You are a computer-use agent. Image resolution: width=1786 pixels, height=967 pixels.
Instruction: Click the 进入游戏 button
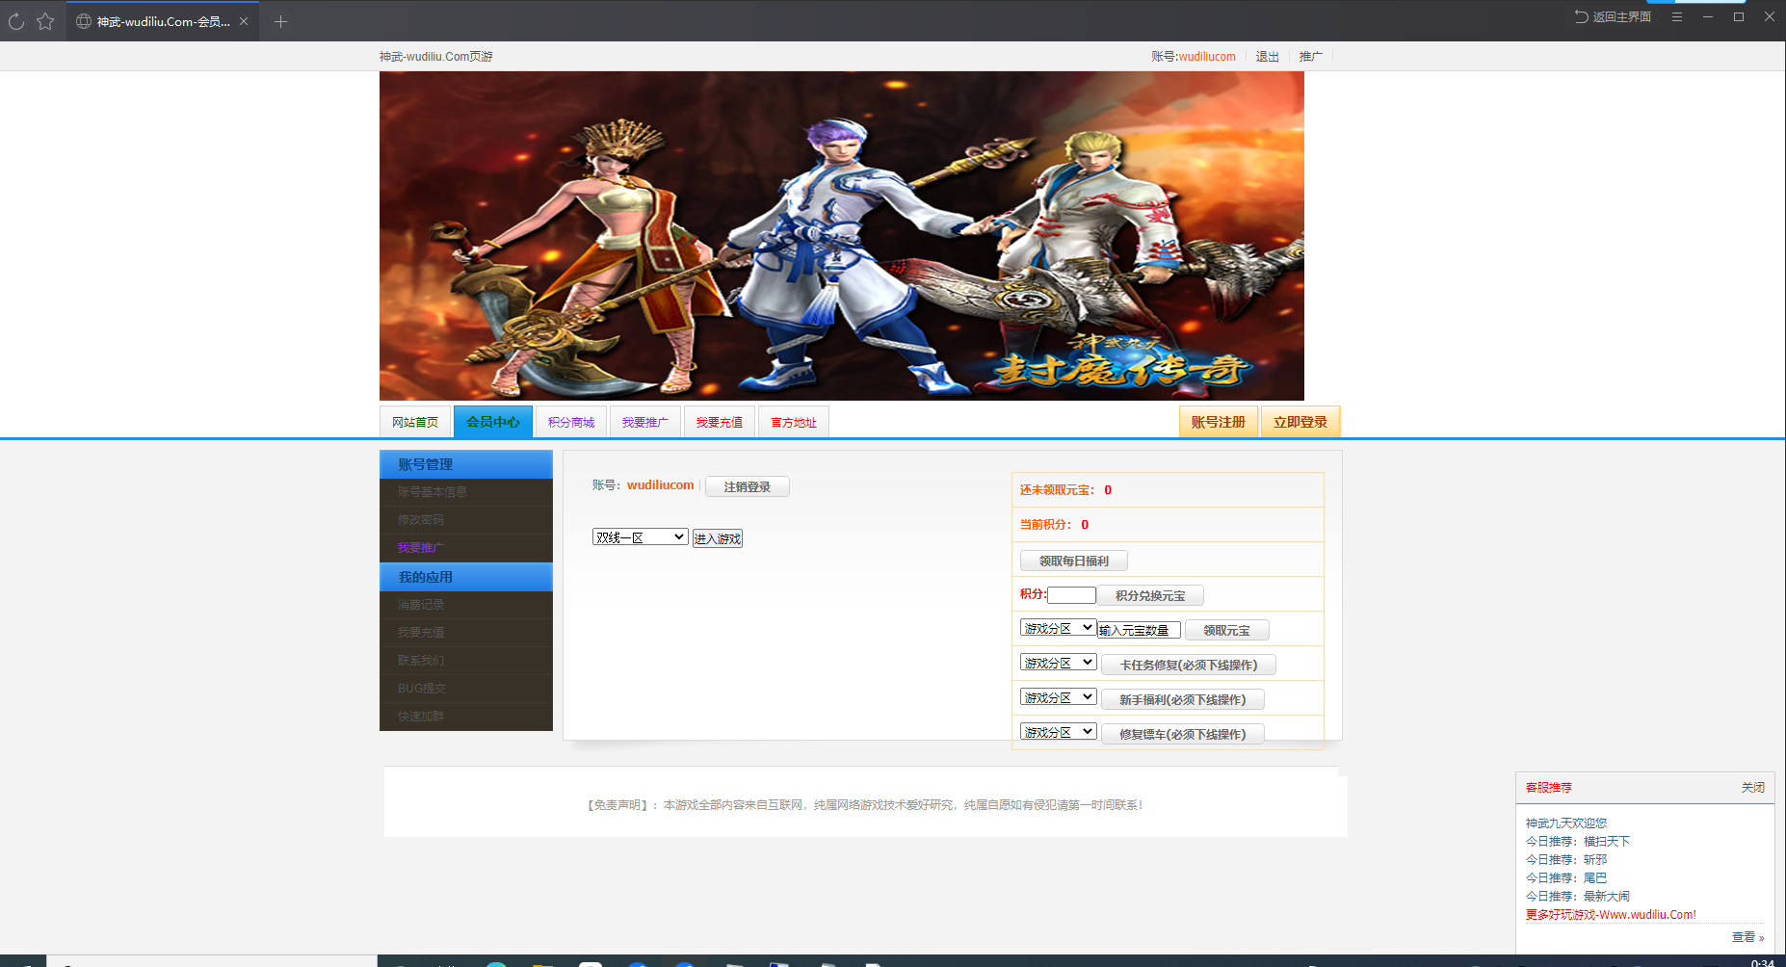point(718,538)
